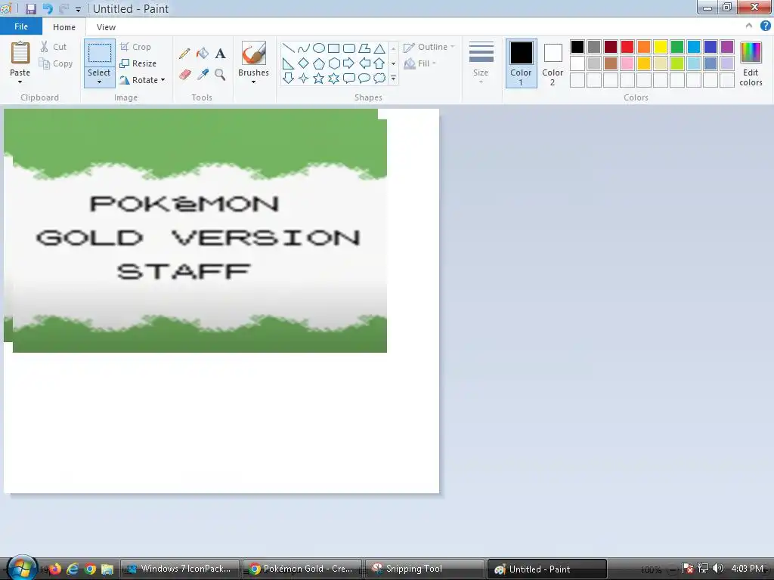Choose the Up arrow shape

379,63
